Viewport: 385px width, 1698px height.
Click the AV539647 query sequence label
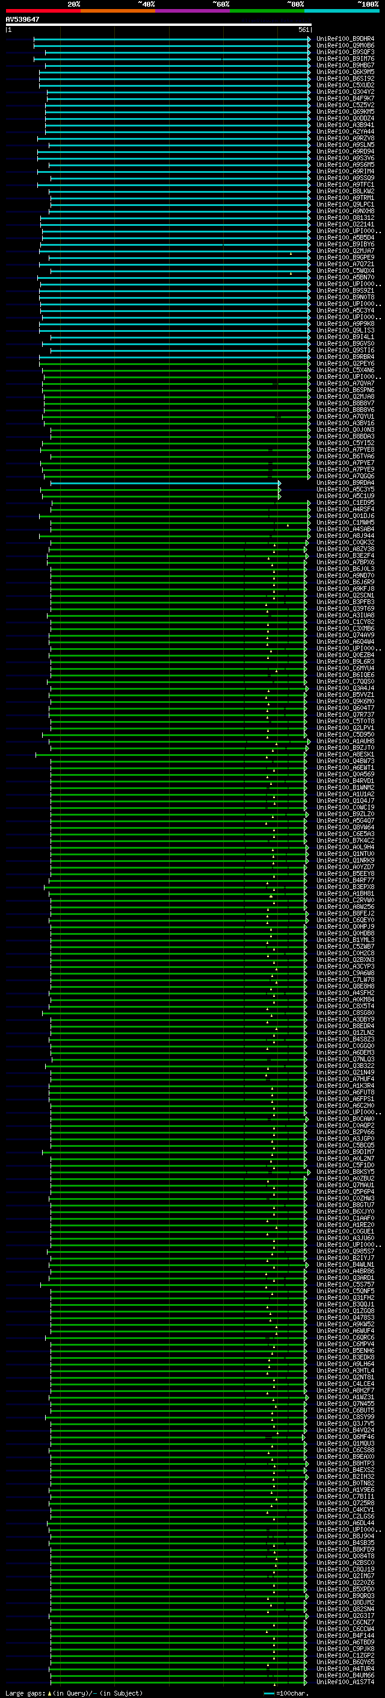coord(22,19)
